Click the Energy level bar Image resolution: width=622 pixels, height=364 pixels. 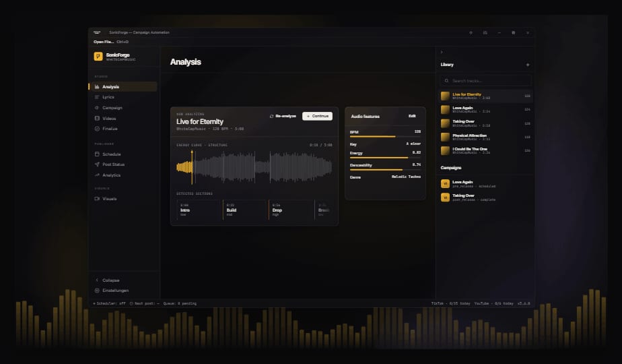(385, 157)
